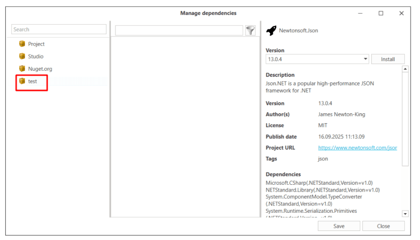The width and height of the screenshot is (420, 240).
Task: Click the version dropdown arrow
Action: coord(365,59)
